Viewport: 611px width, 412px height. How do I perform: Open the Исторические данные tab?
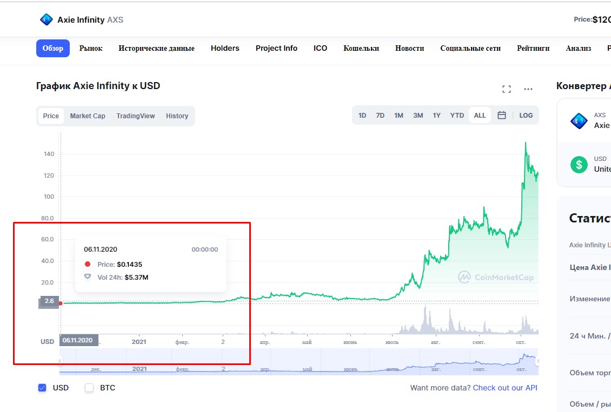click(156, 48)
